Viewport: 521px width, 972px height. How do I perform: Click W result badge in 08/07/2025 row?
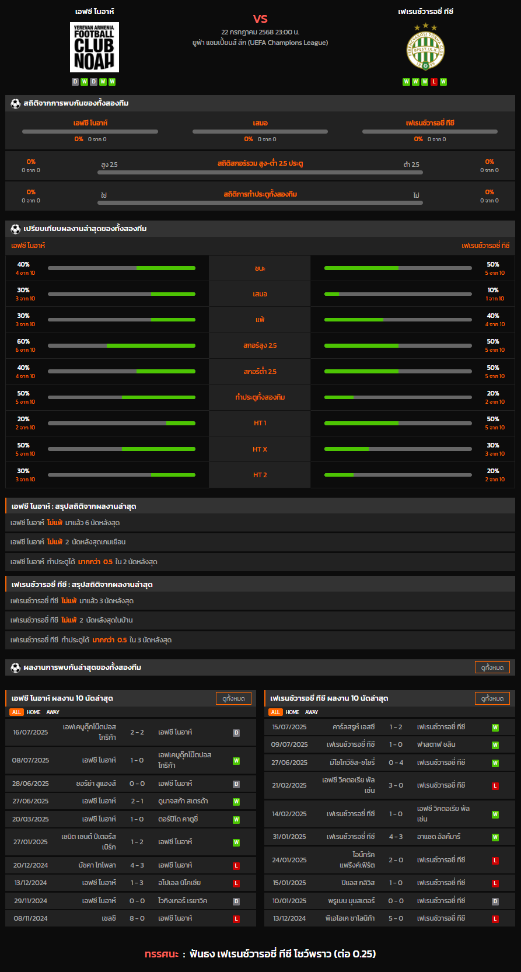pyautogui.click(x=236, y=761)
